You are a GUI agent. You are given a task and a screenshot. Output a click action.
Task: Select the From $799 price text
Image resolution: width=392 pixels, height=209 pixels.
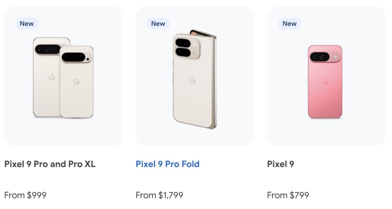(288, 195)
